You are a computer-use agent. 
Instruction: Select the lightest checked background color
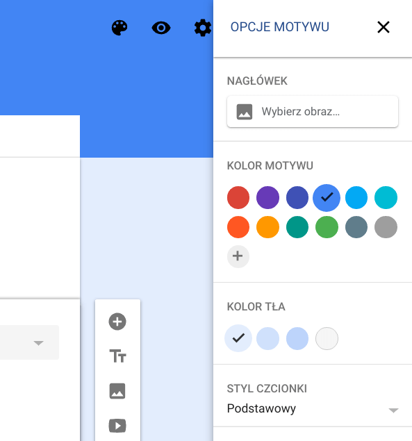[x=238, y=338]
